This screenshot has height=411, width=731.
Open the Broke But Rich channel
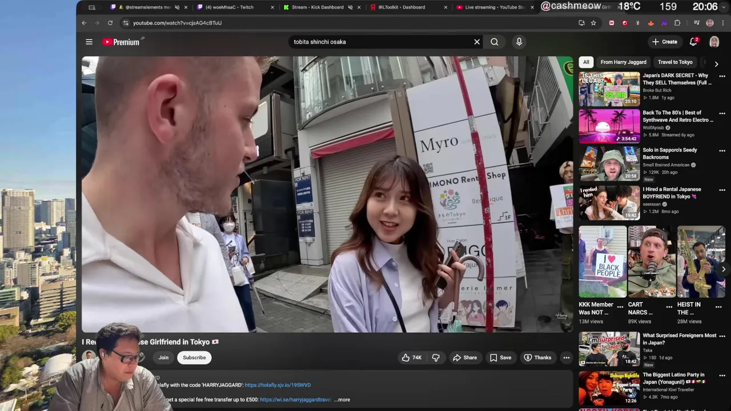[x=657, y=90]
